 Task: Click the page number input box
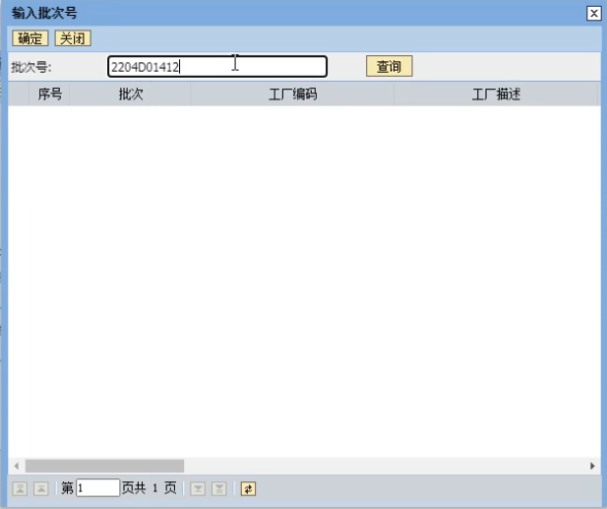point(97,488)
